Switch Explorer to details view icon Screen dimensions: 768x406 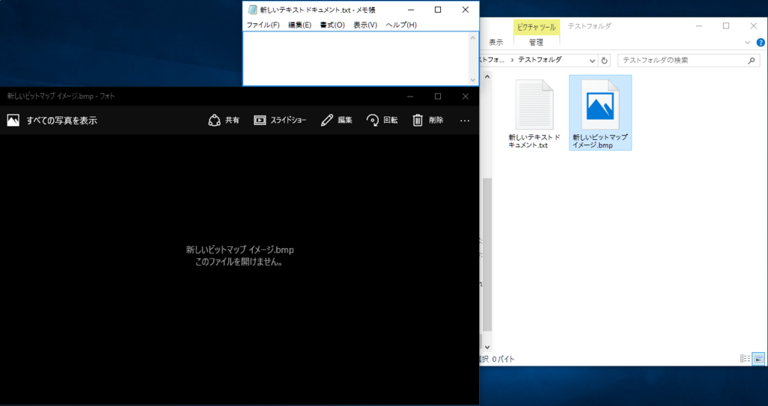pos(745,359)
